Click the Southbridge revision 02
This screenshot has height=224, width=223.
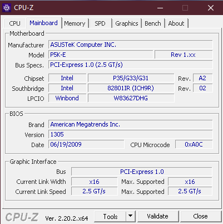[203, 88]
